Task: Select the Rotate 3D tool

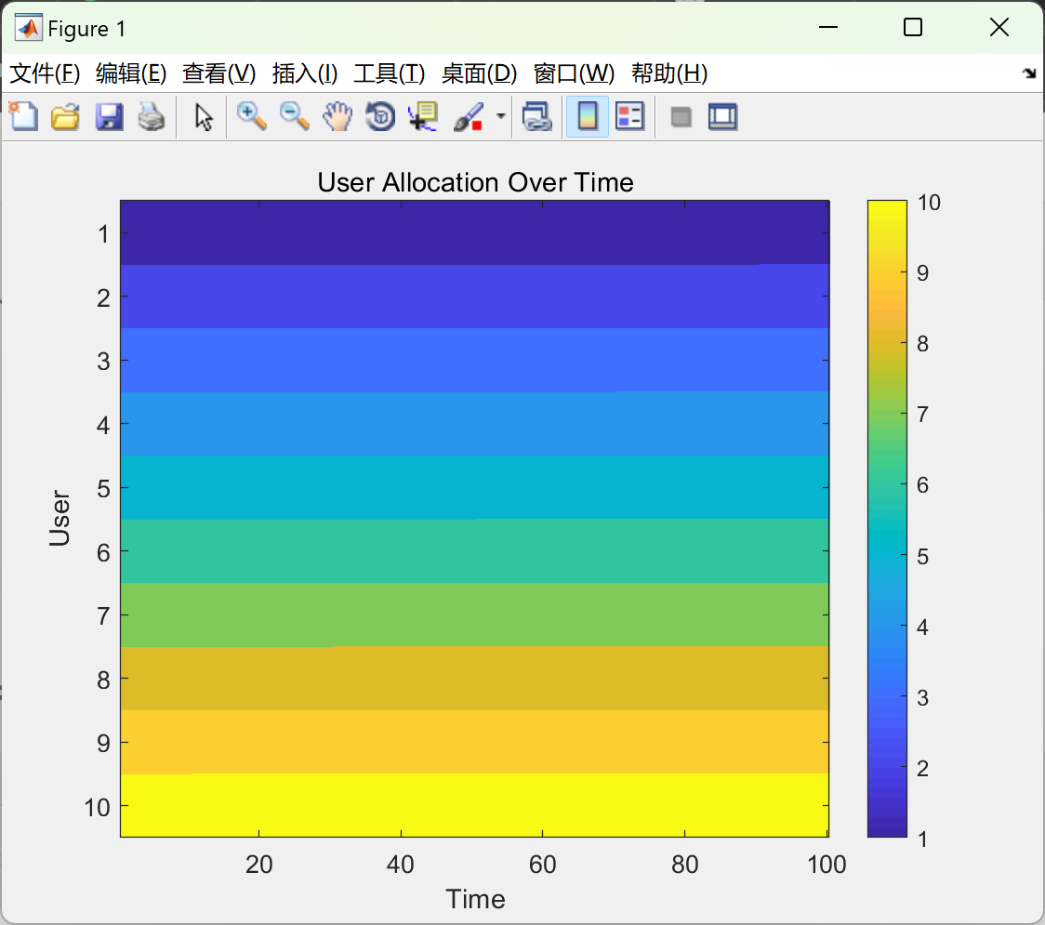Action: click(380, 116)
